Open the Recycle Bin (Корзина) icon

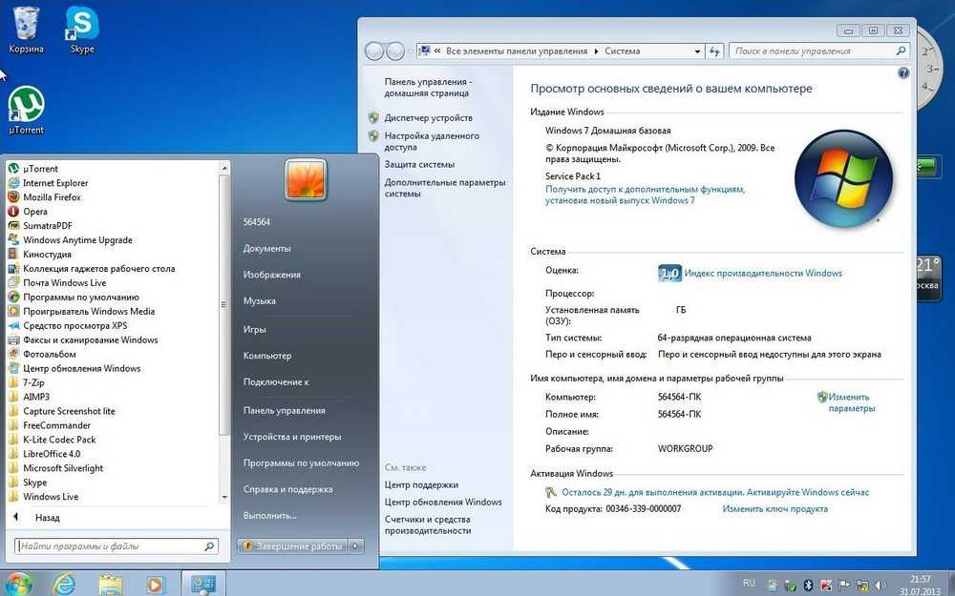tap(26, 25)
